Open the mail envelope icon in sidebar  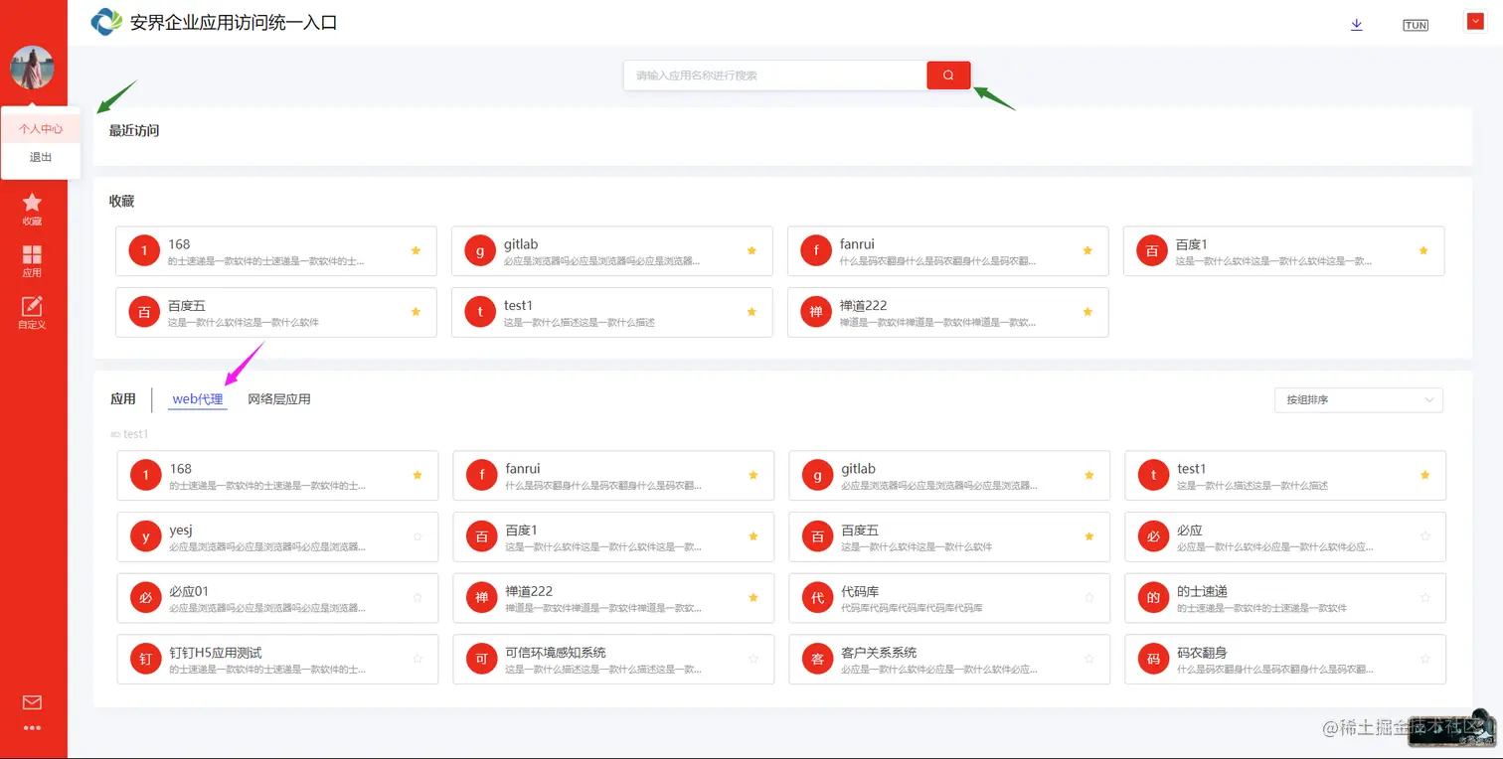tap(32, 702)
